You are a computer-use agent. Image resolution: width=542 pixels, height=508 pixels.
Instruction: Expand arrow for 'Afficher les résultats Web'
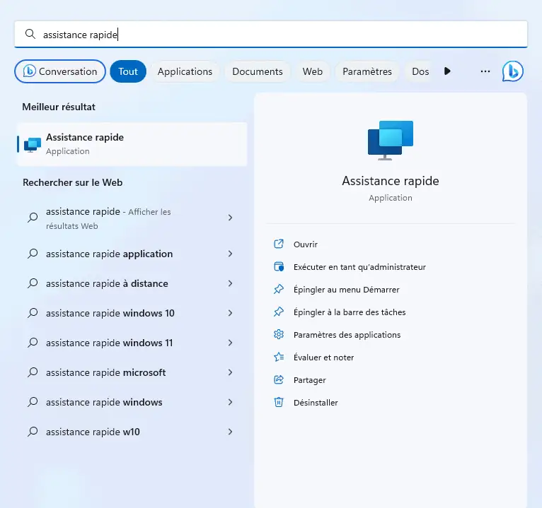point(230,218)
